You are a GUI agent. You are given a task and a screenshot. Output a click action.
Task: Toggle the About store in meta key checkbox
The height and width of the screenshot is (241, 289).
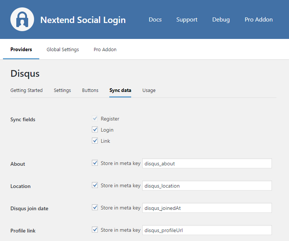point(95,163)
